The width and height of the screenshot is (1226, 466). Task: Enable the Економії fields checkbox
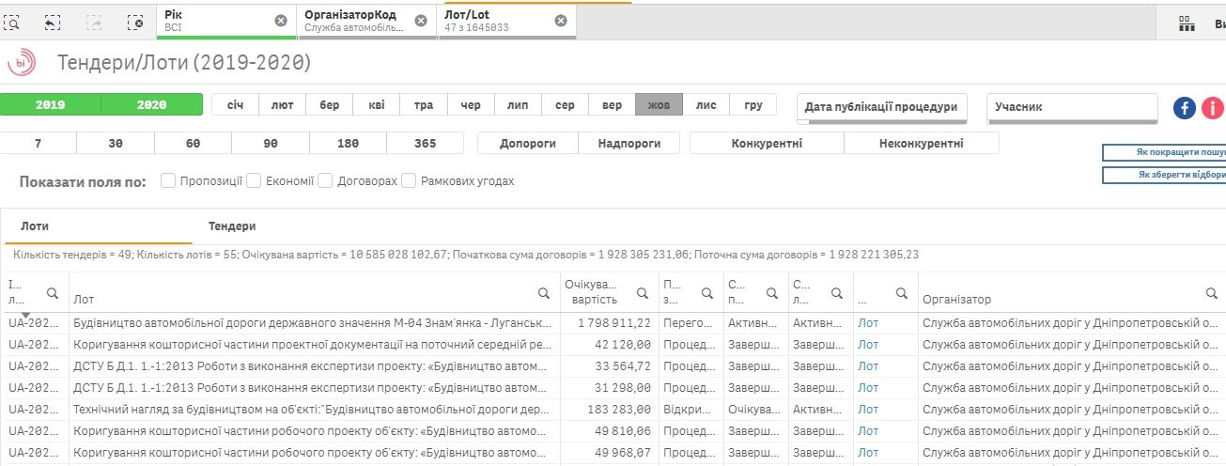pyautogui.click(x=253, y=180)
